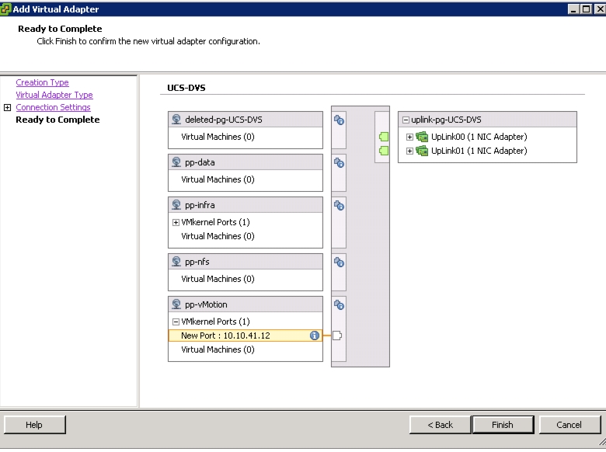
Task: Expand UpLink00 adapter details
Action: 409,137
